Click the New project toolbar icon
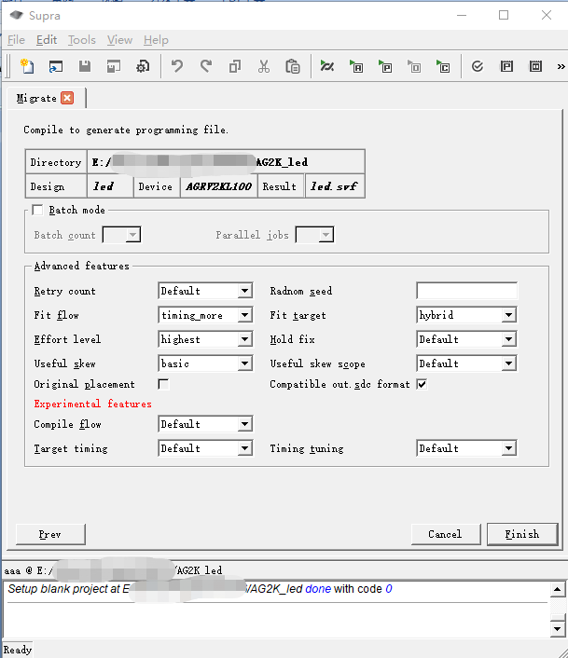The height and width of the screenshot is (658, 568). [27, 66]
